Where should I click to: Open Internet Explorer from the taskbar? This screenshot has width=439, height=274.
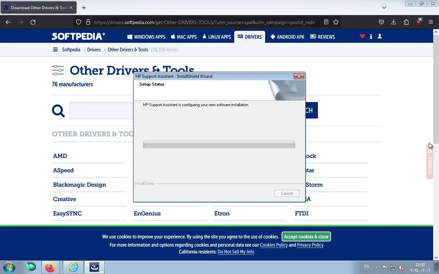point(73,267)
